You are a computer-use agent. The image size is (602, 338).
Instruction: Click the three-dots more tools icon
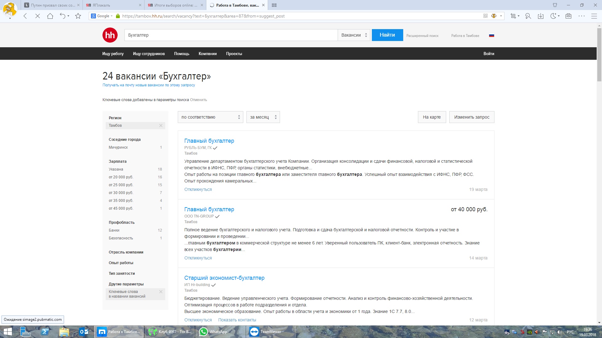pyautogui.click(x=582, y=16)
